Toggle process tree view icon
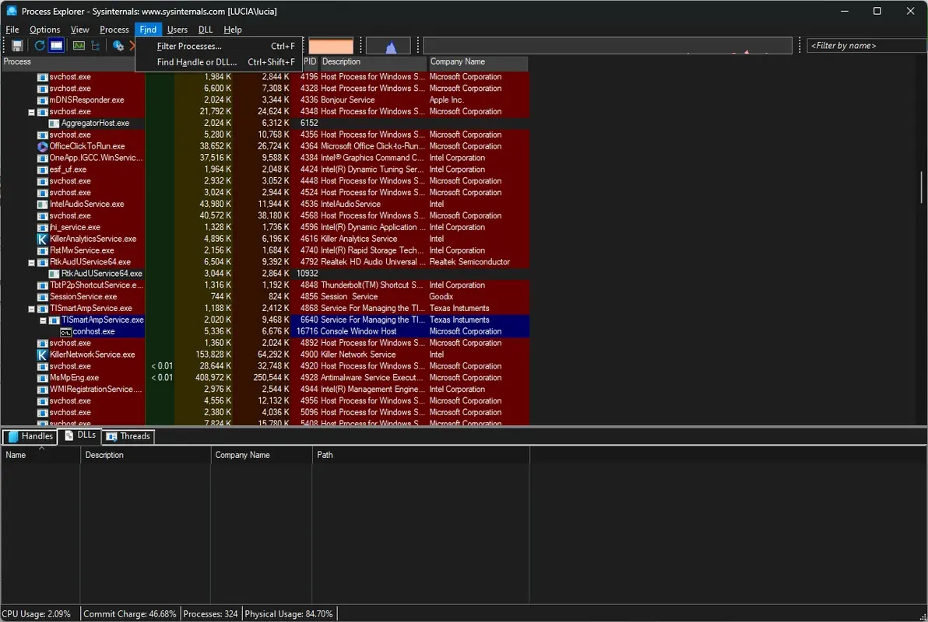The image size is (928, 622). tap(95, 46)
